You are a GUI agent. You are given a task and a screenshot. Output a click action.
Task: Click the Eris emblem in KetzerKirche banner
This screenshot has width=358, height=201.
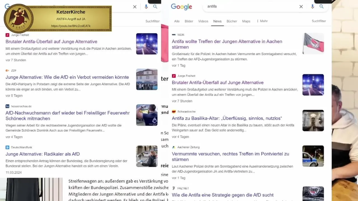pyautogui.click(x=19, y=18)
